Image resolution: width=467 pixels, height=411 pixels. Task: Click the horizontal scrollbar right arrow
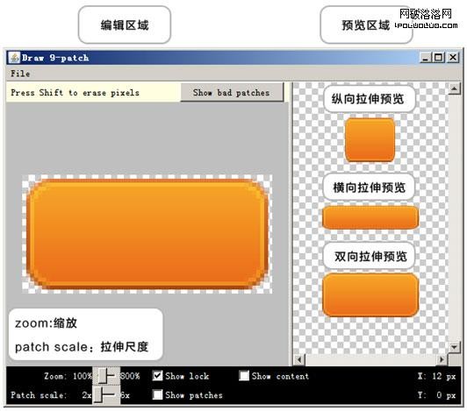pos(442,359)
